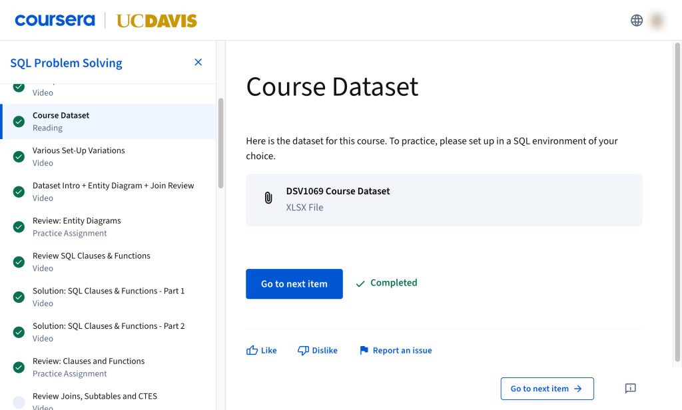
Task: Click the Like text label
Action: 269,351
